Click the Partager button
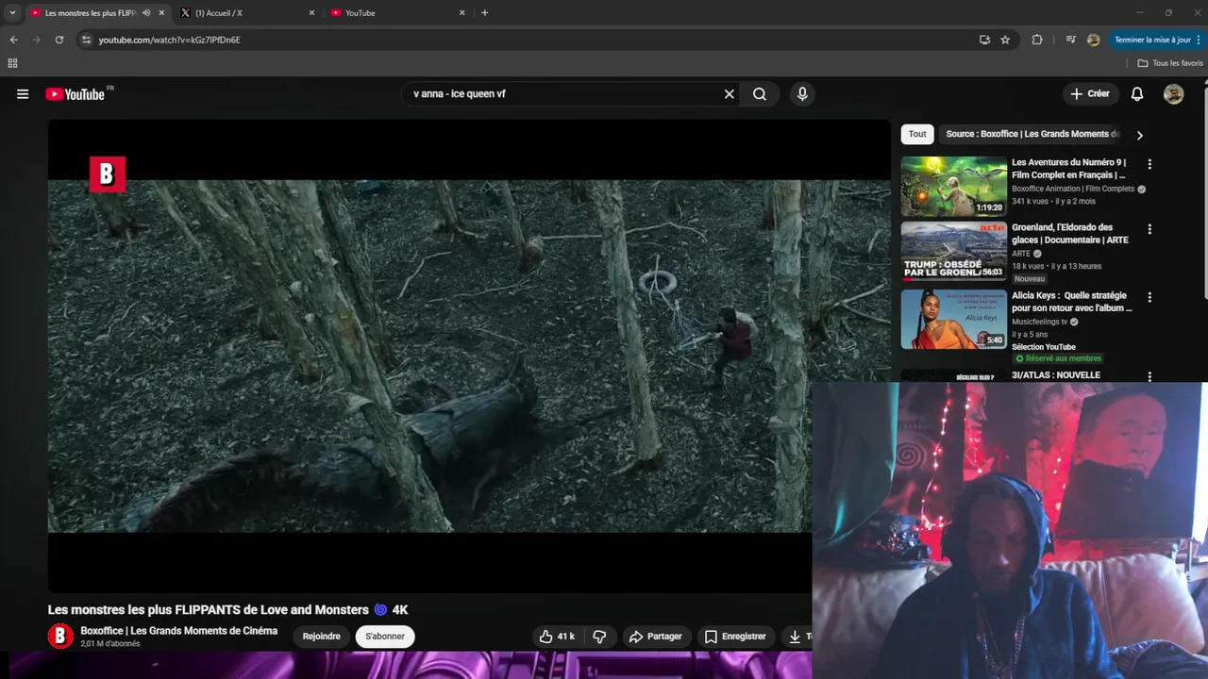 pyautogui.click(x=655, y=637)
